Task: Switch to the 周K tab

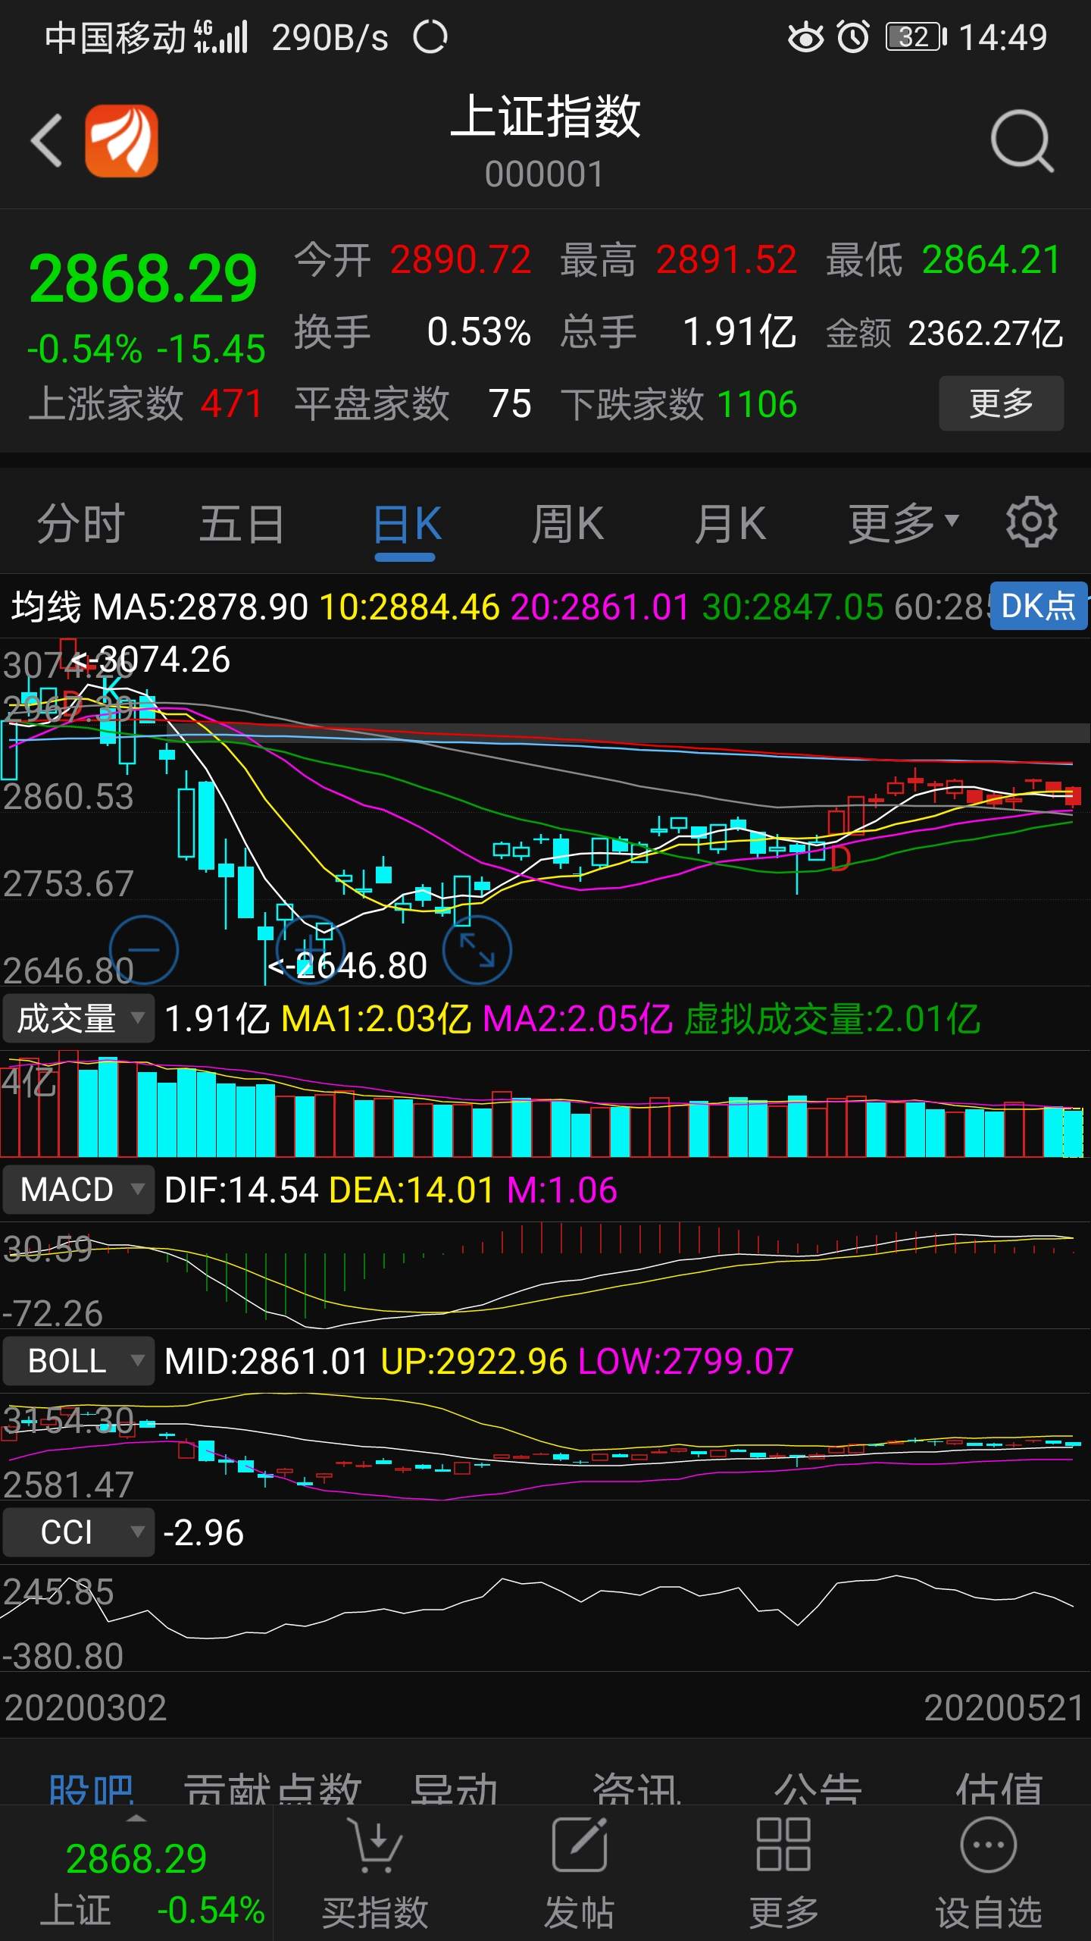Action: pyautogui.click(x=567, y=523)
